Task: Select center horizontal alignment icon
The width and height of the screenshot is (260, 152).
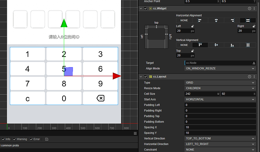Action: tap(216, 20)
